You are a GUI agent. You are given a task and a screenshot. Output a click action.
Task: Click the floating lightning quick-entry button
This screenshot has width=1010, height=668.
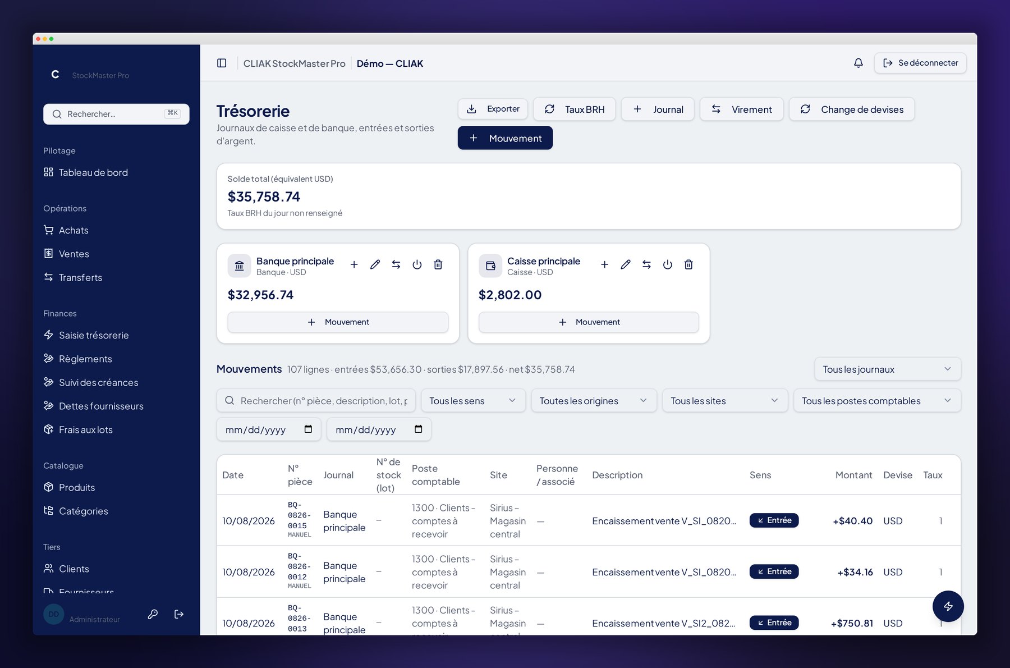(x=948, y=606)
